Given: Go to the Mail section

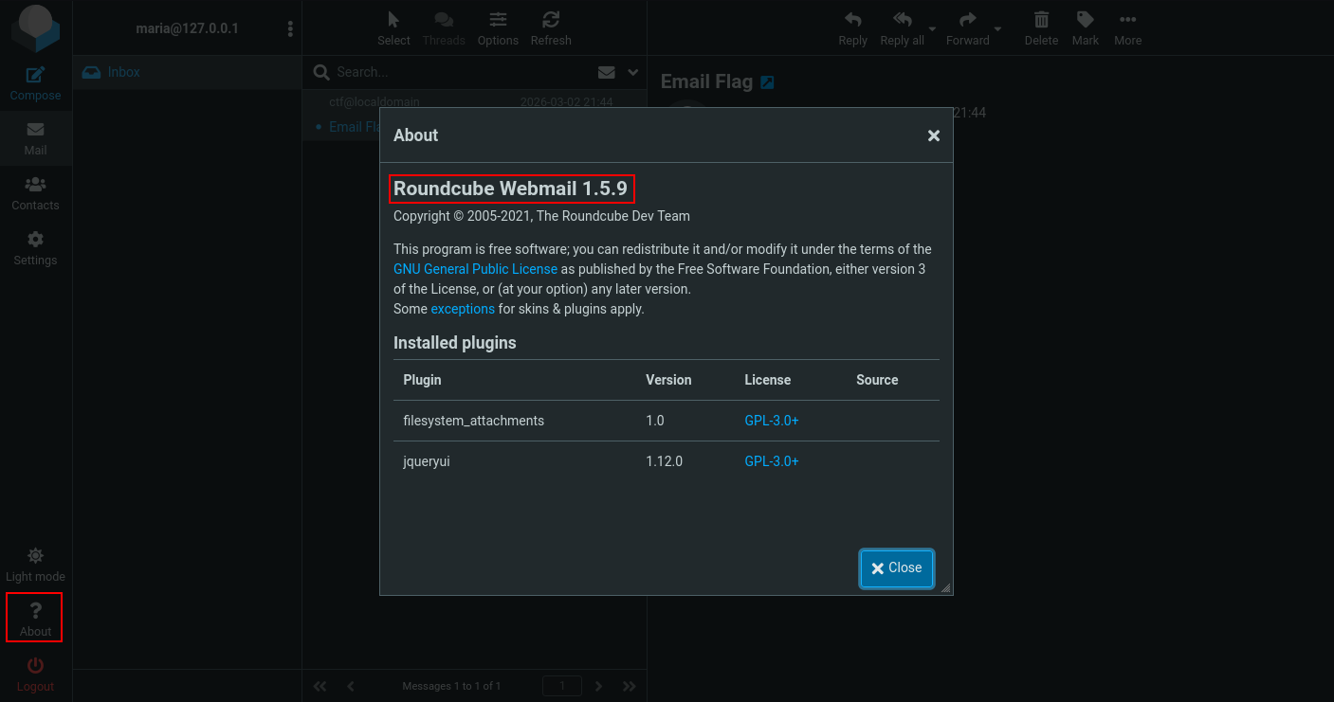Looking at the screenshot, I should [35, 138].
